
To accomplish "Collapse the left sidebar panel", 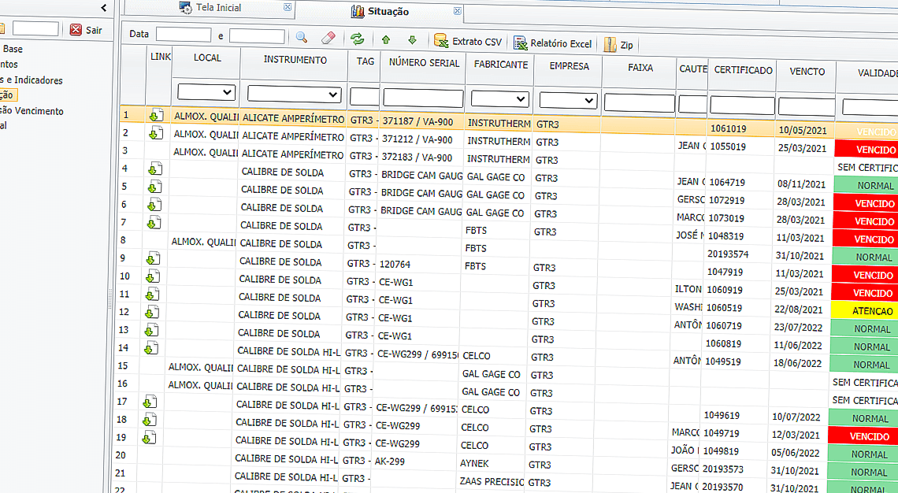I will [103, 8].
